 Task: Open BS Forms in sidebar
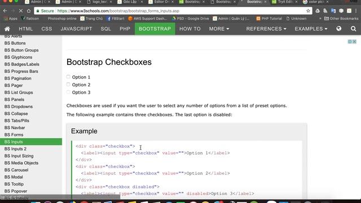(x=14, y=135)
